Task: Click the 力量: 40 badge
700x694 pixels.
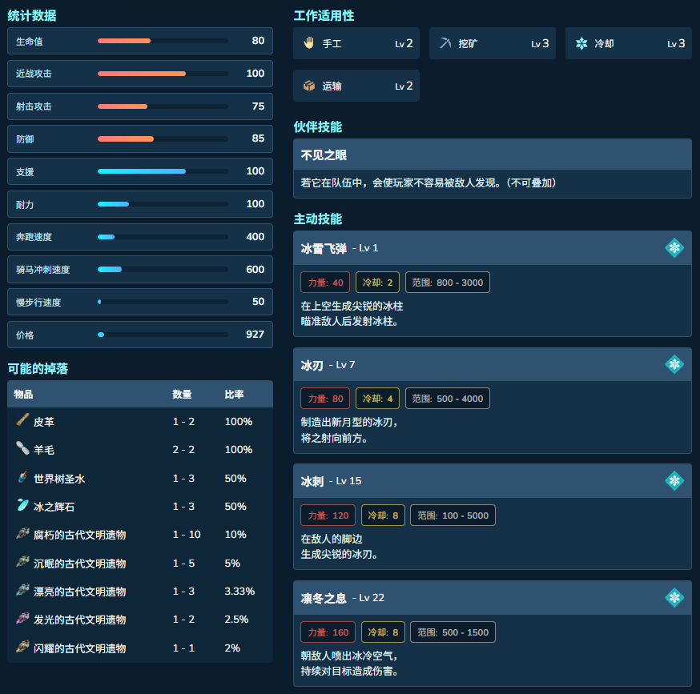Action: click(325, 283)
